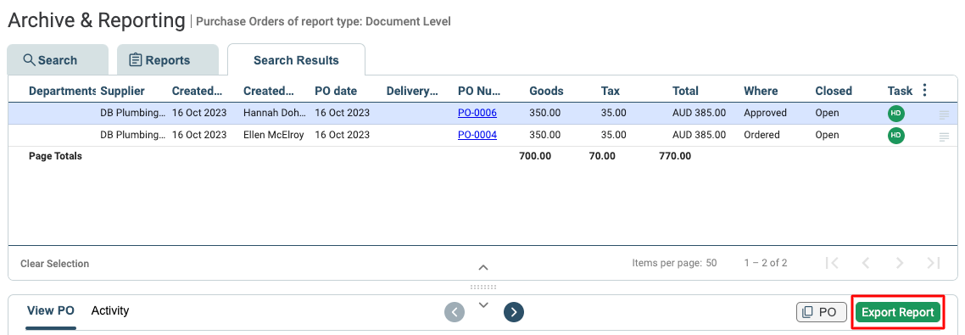The width and height of the screenshot is (965, 335).
Task: Go to previous PO with left arrow
Action: click(455, 312)
